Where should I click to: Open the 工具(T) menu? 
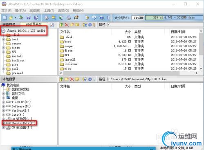(x=49, y=11)
